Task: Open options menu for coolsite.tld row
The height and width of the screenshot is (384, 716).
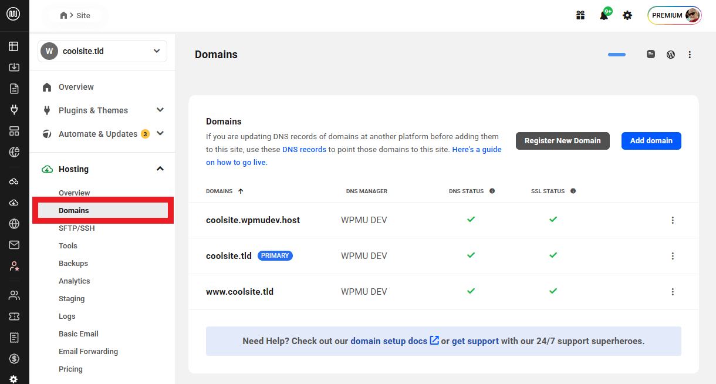Action: click(673, 256)
